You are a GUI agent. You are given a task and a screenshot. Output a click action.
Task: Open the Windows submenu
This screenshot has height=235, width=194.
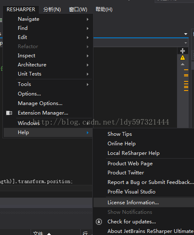pyautogui.click(x=48, y=123)
